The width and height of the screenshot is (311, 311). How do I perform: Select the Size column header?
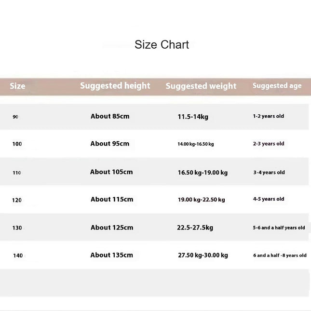click(17, 86)
